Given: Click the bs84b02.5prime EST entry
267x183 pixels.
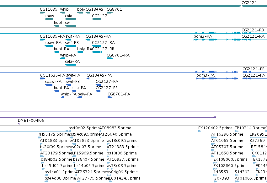Looking at the screenshot, I should (56, 159).
